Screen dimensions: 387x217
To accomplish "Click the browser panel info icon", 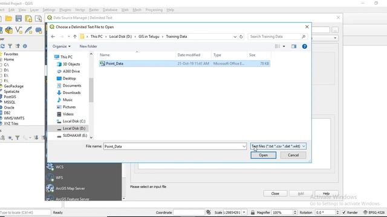I will [x=25, y=46].
